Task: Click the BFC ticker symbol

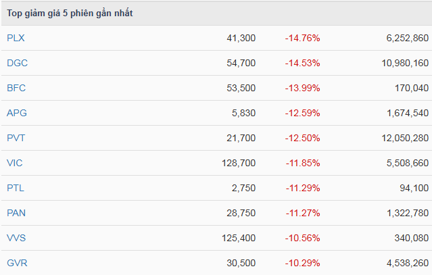Action: coord(16,88)
